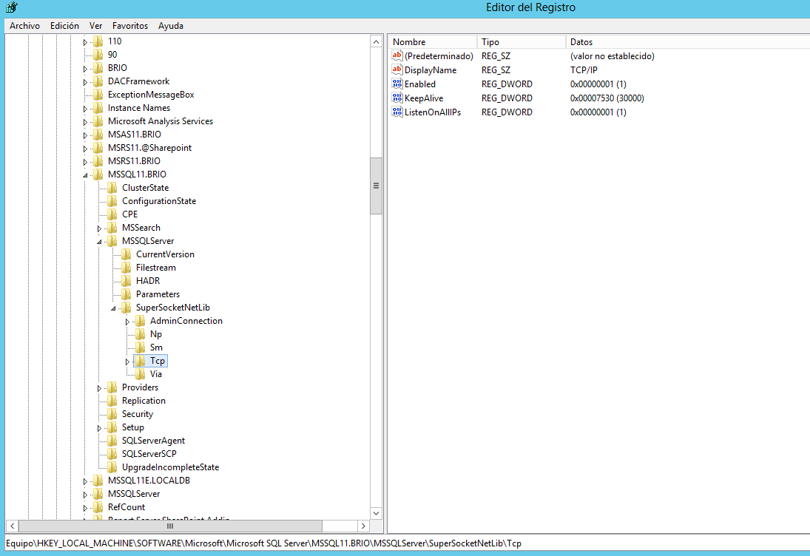810x556 pixels.
Task: Expand the MSSearch key
Action: point(100,228)
